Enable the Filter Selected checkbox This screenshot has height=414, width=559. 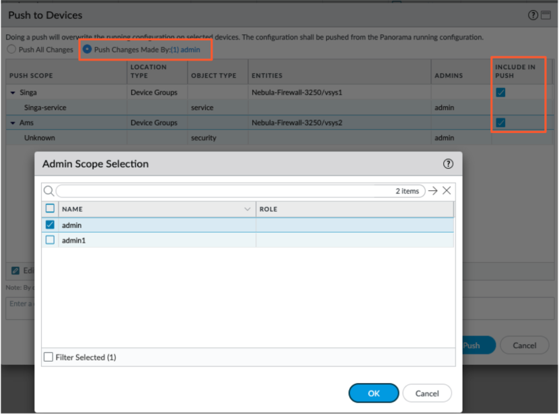48,358
